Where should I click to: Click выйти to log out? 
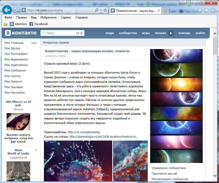tap(200, 33)
